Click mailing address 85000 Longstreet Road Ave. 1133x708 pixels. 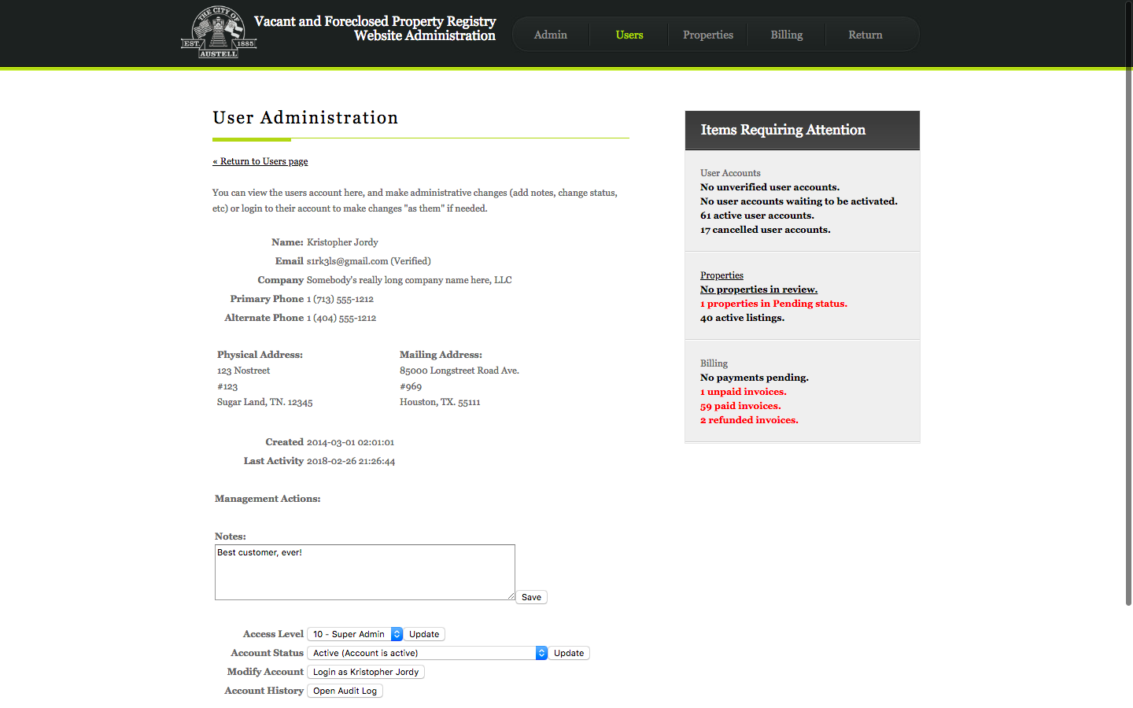[459, 371]
